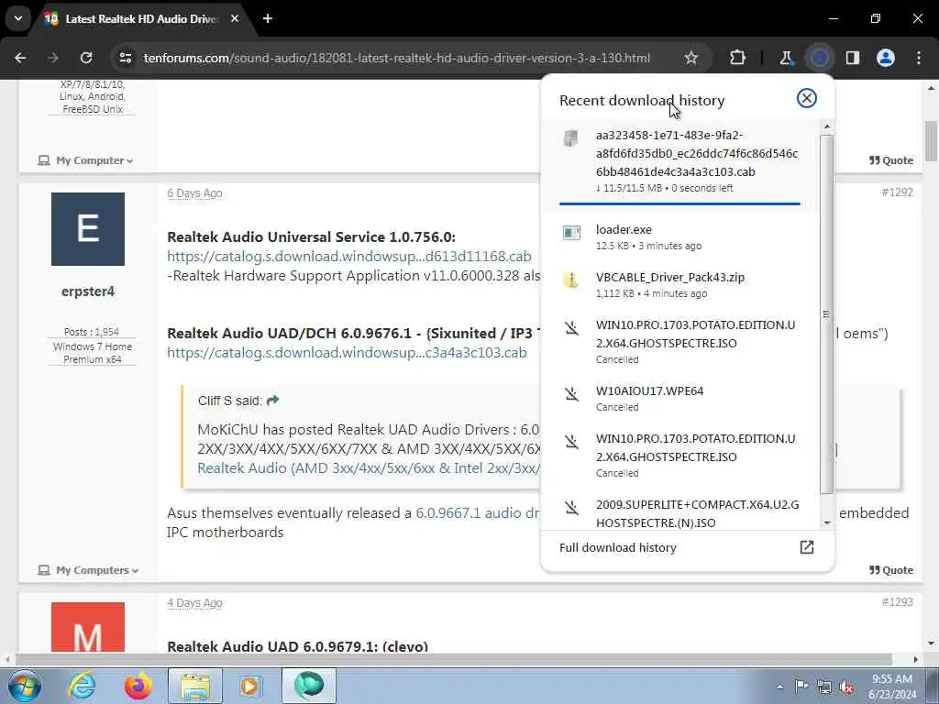Click the .cab file icon in downloads

(x=570, y=138)
